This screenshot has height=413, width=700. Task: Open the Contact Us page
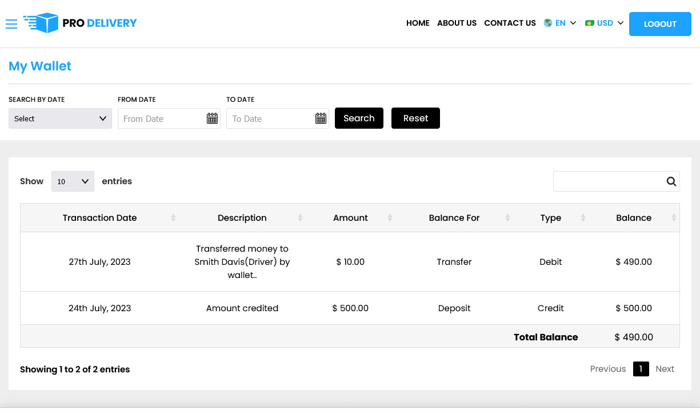(510, 23)
